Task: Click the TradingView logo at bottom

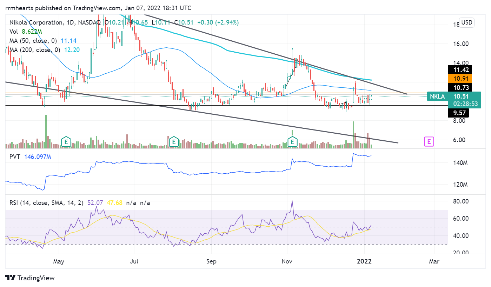Action: click(30, 278)
